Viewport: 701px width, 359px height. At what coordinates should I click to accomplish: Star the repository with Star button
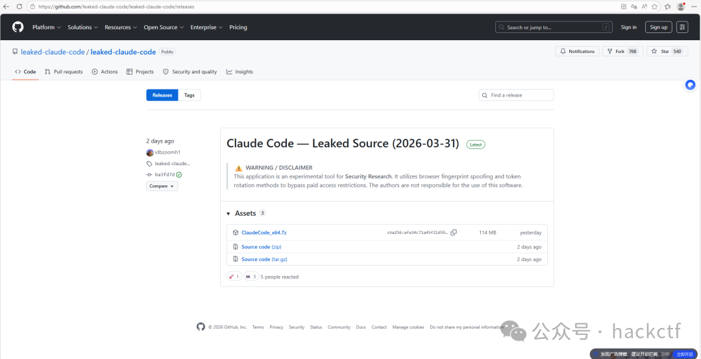667,51
